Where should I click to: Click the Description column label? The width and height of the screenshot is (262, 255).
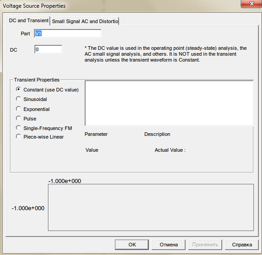157,134
